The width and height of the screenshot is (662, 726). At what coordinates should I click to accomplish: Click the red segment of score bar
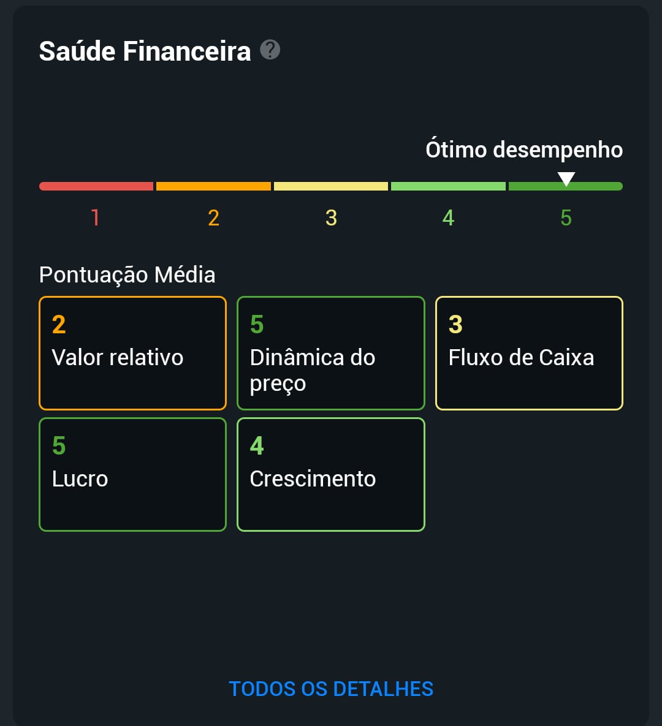[96, 186]
